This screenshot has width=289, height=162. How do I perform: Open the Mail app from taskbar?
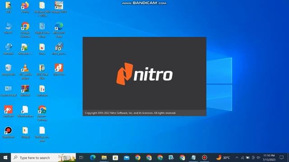[x=126, y=157]
